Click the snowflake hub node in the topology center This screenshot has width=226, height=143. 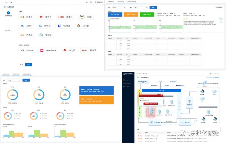point(189,102)
